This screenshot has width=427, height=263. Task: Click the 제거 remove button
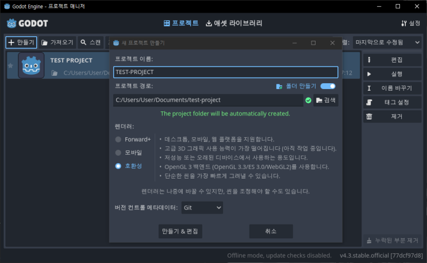(392, 117)
